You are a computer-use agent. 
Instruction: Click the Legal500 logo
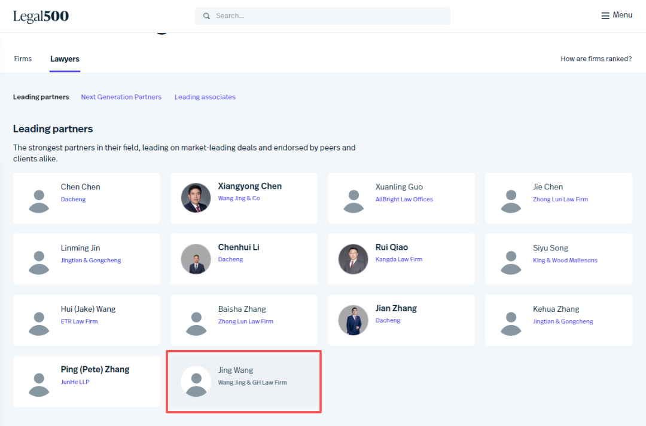[41, 16]
